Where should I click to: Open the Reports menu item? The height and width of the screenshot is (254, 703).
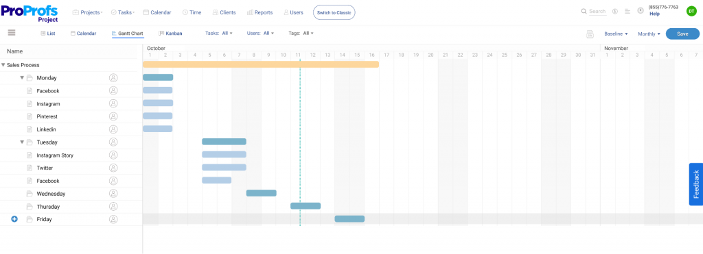tap(260, 12)
